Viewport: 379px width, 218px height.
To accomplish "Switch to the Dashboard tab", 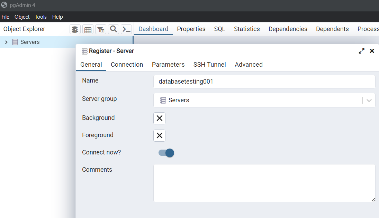I will [153, 29].
